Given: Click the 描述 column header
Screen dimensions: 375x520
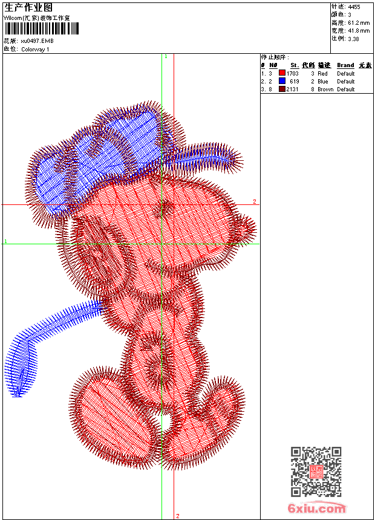Looking at the screenshot, I should [324, 65].
